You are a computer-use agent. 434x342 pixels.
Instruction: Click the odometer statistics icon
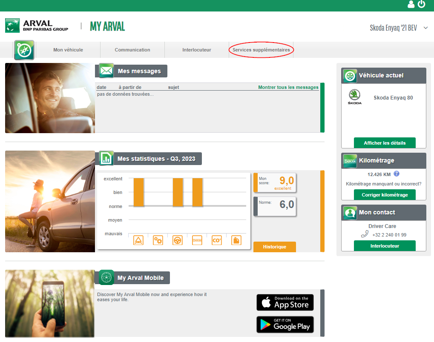197,240
